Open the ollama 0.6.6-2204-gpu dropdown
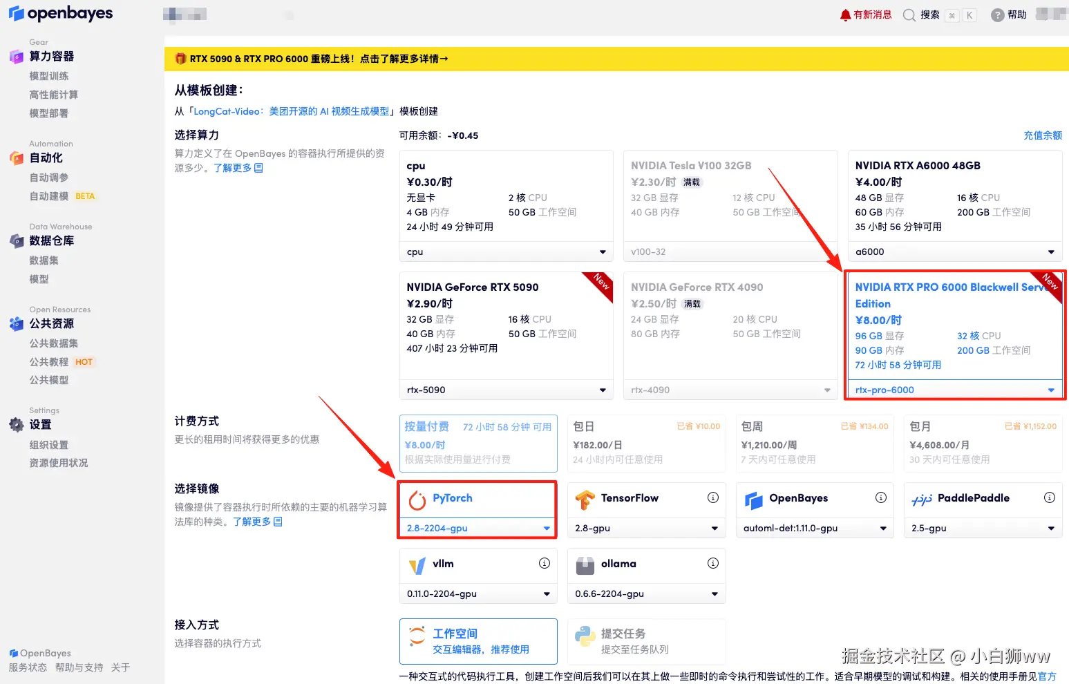This screenshot has width=1069, height=684. click(x=647, y=594)
